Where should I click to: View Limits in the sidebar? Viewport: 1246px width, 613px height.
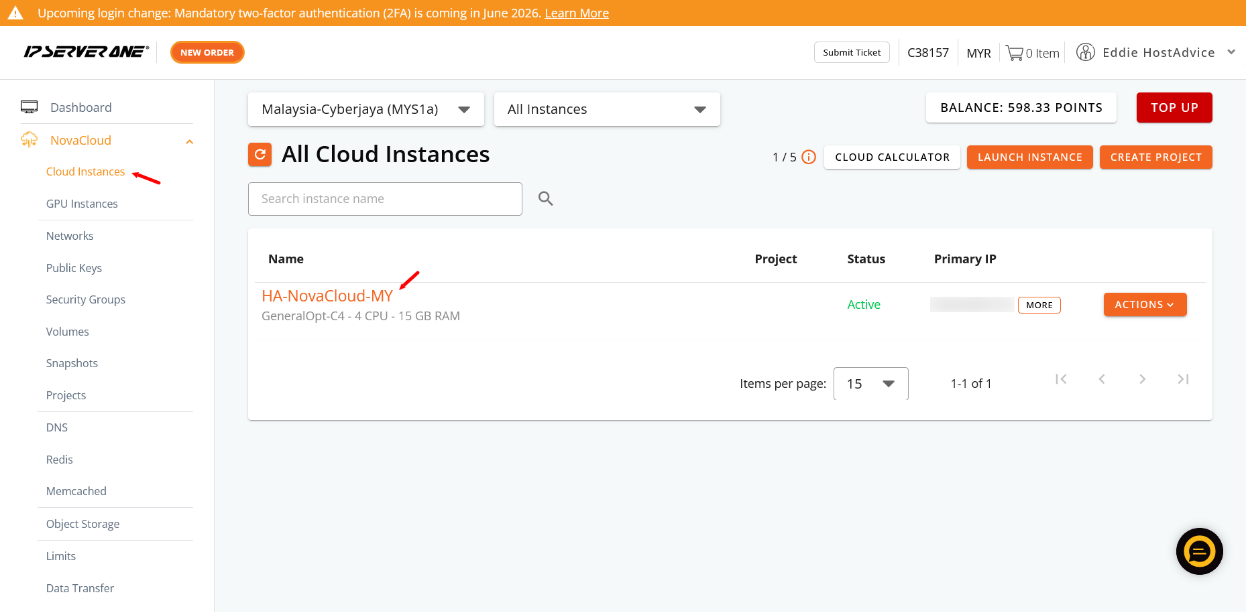[61, 556]
